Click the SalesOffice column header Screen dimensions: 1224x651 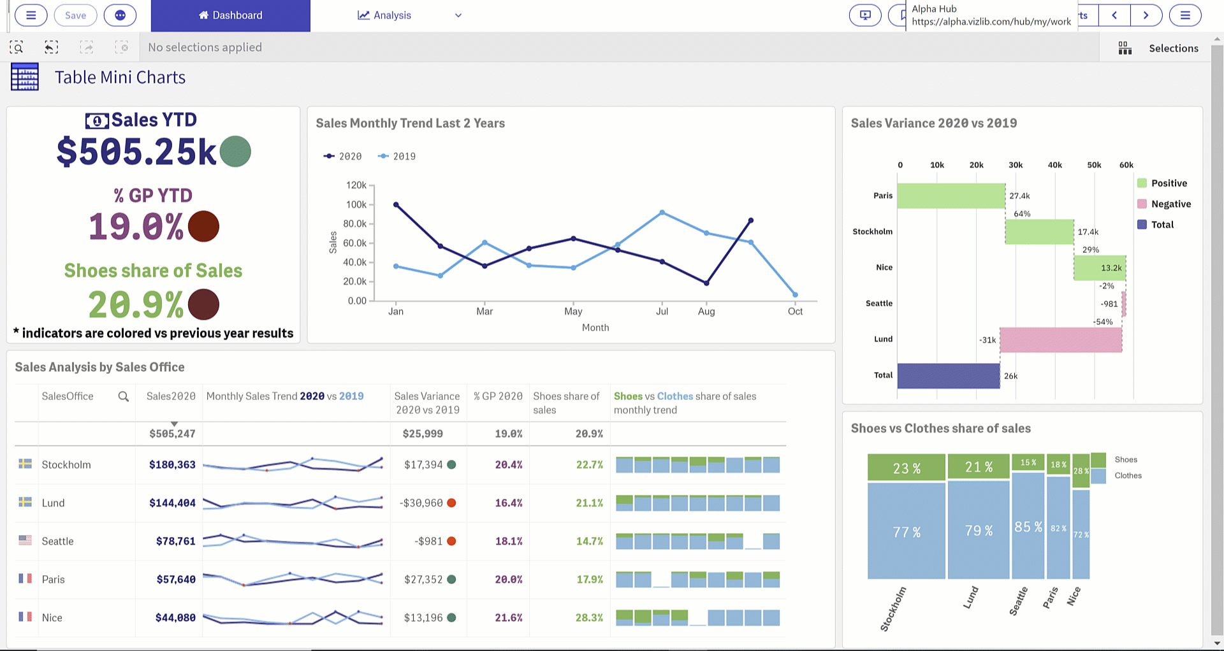(68, 396)
